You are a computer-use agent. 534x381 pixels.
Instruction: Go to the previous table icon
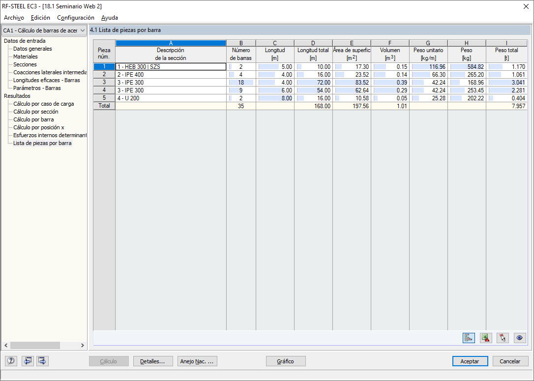[28, 361]
